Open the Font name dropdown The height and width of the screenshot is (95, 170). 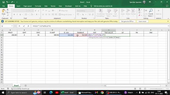pyautogui.click(x=27, y=11)
